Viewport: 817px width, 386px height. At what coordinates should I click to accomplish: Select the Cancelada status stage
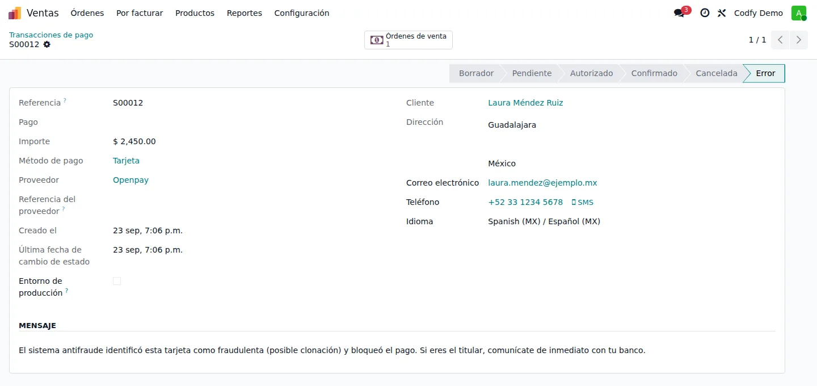tap(717, 73)
